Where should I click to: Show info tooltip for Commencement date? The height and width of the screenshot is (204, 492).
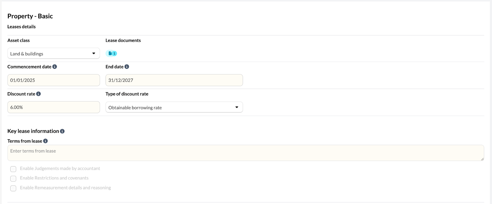[x=55, y=67]
